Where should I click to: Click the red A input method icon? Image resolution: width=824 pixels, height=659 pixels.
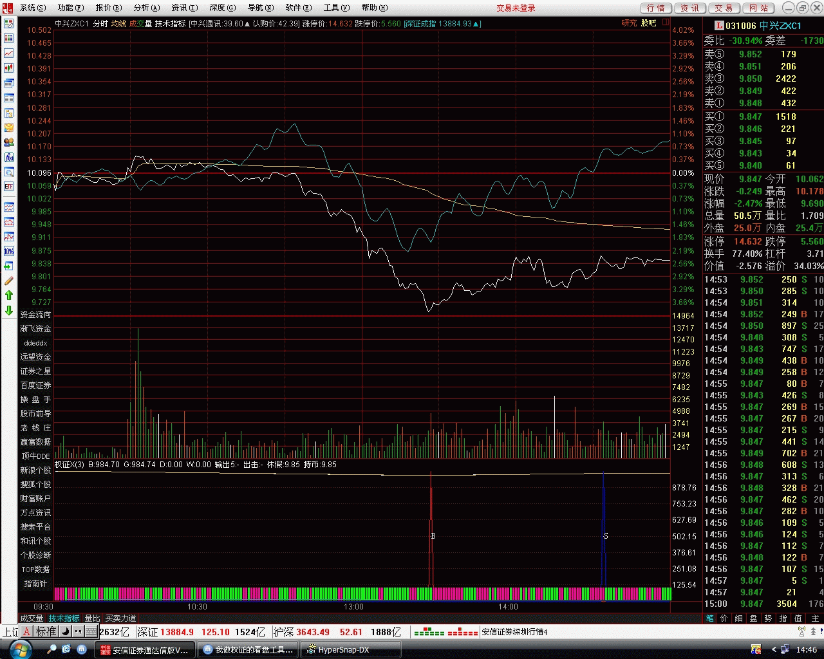coord(26,631)
